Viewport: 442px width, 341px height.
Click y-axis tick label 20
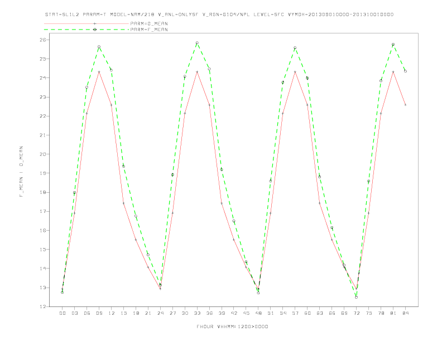tap(43, 154)
